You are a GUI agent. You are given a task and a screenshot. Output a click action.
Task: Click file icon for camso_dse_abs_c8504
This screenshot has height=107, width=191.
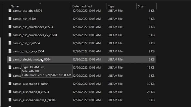(10, 11)
